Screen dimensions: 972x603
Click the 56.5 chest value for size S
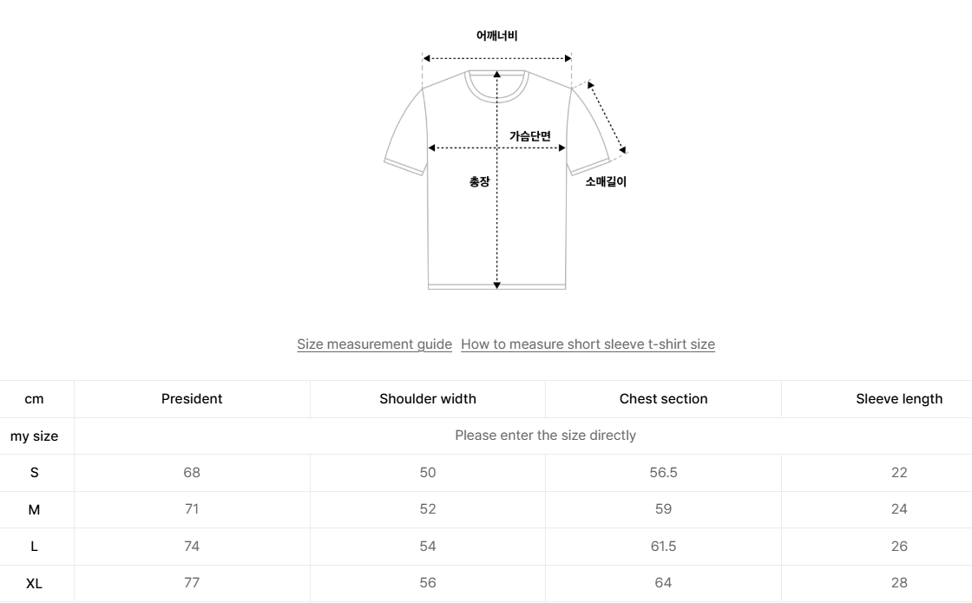[x=663, y=473]
